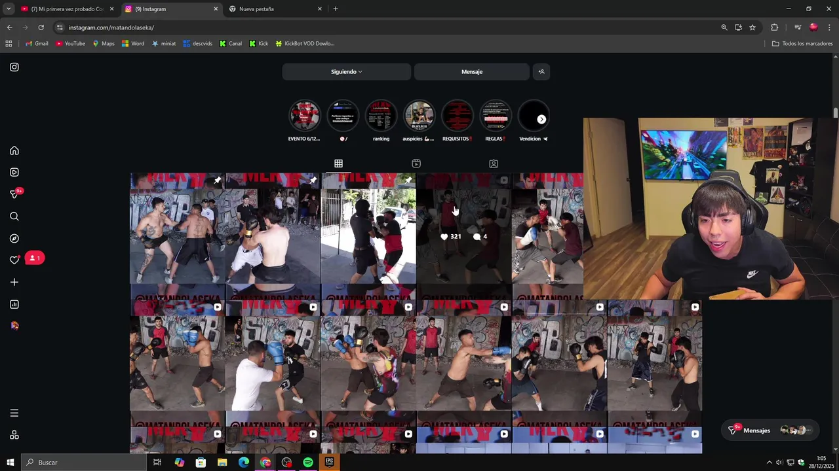This screenshot has width=839, height=471.
Task: Switch to the posts grid tab
Action: pyautogui.click(x=338, y=164)
